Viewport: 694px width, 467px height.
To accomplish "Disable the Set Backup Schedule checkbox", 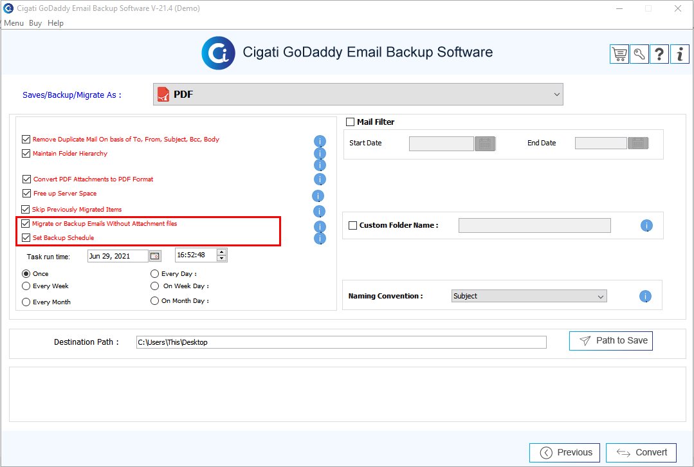I will tap(26, 237).
